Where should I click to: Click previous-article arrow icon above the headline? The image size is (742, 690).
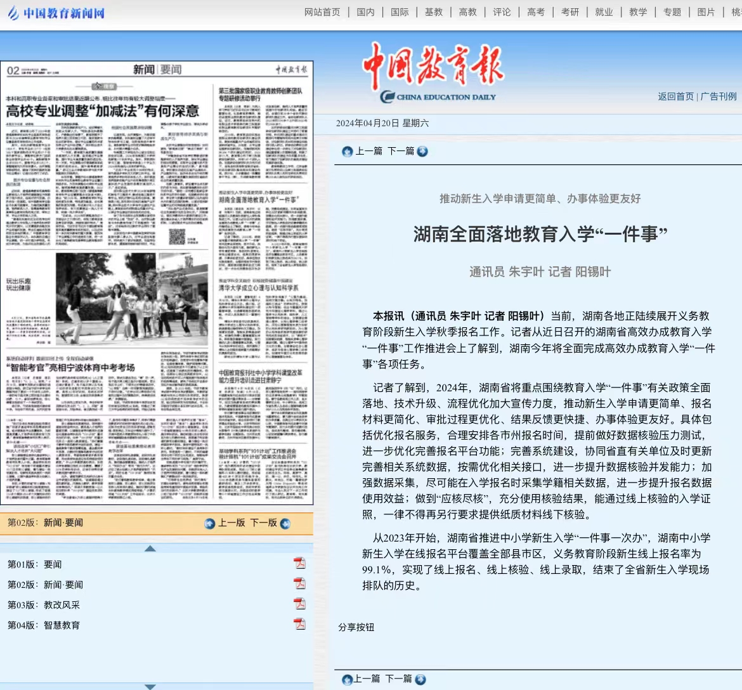coord(348,152)
